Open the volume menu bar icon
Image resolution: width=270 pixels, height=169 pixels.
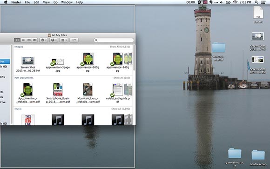[x=221, y=2]
